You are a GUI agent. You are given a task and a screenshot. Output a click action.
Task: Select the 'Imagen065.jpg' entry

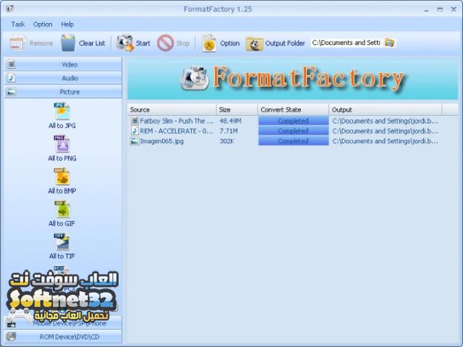click(x=161, y=141)
